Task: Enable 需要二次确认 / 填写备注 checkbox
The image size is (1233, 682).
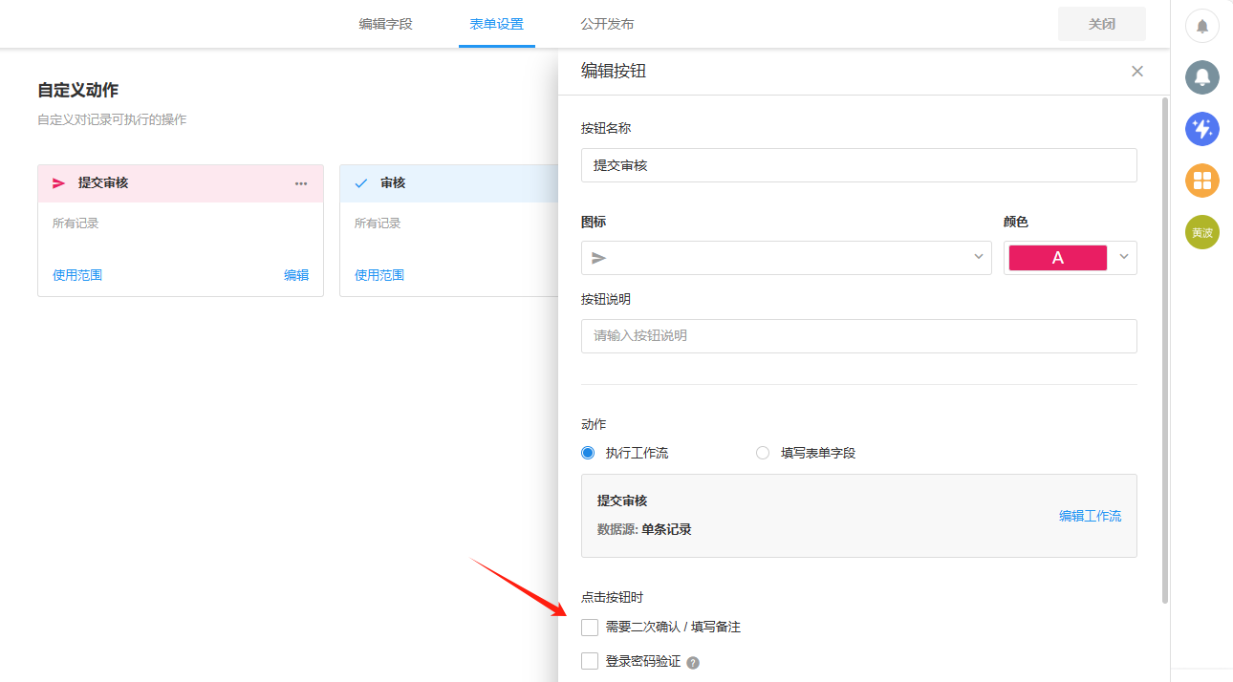Action: 590,628
